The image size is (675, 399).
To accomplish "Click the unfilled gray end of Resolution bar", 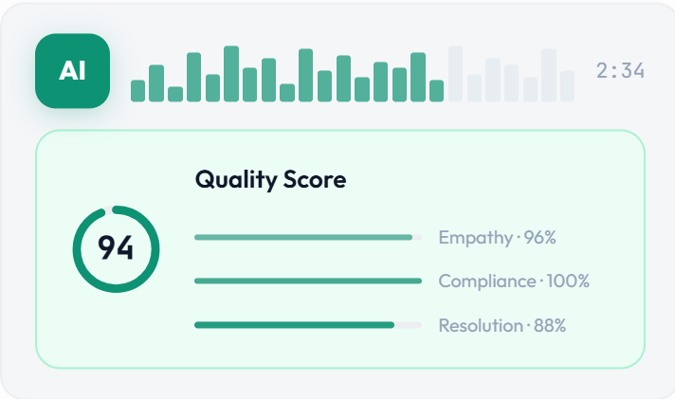I will 409,325.
